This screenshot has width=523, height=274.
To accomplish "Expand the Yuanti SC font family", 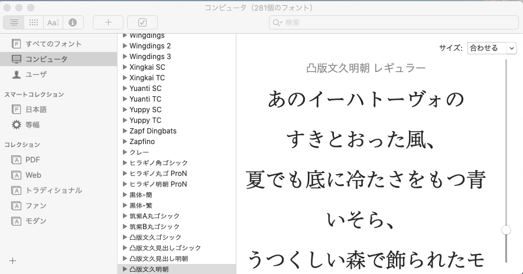I will pos(125,89).
